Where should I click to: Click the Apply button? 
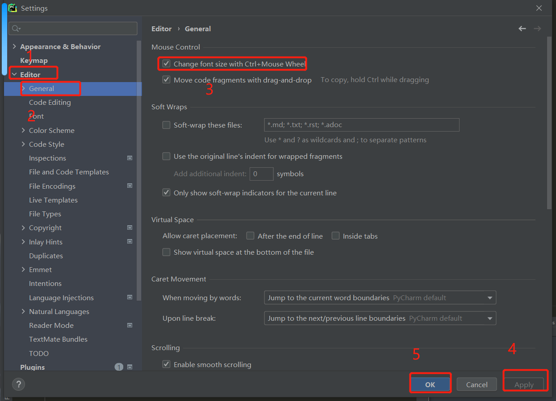pyautogui.click(x=524, y=384)
